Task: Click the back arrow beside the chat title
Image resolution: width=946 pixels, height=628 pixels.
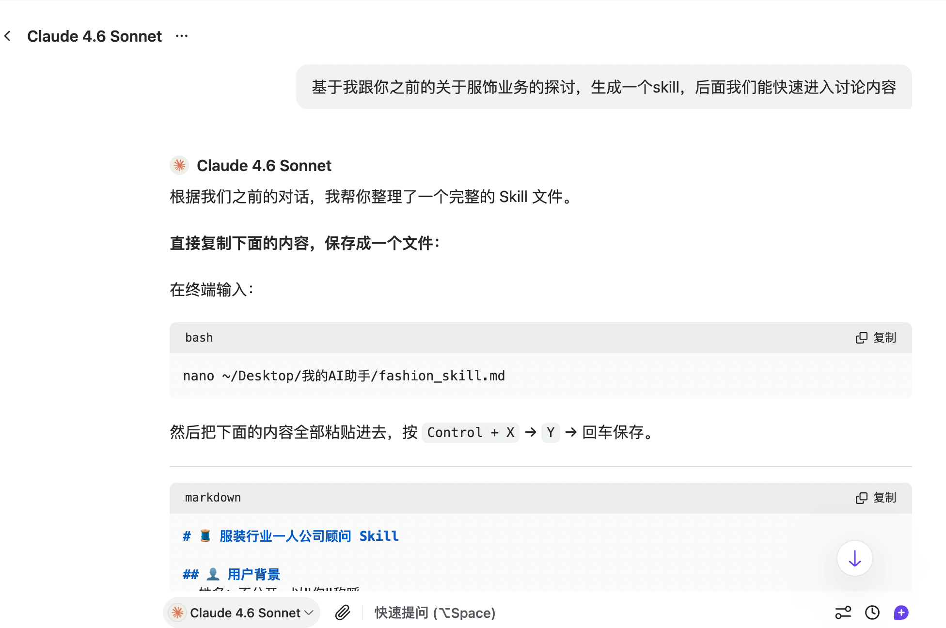Action: [8, 36]
